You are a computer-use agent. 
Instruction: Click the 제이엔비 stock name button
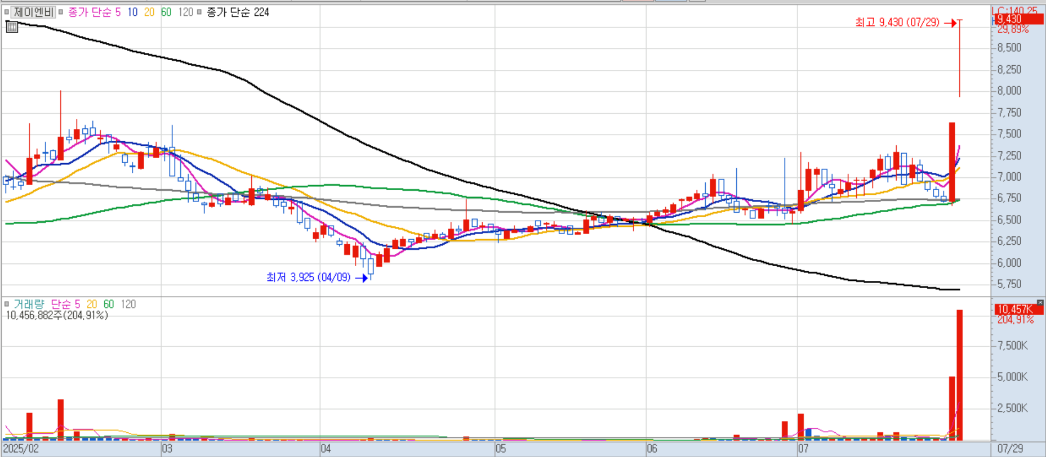[x=34, y=12]
